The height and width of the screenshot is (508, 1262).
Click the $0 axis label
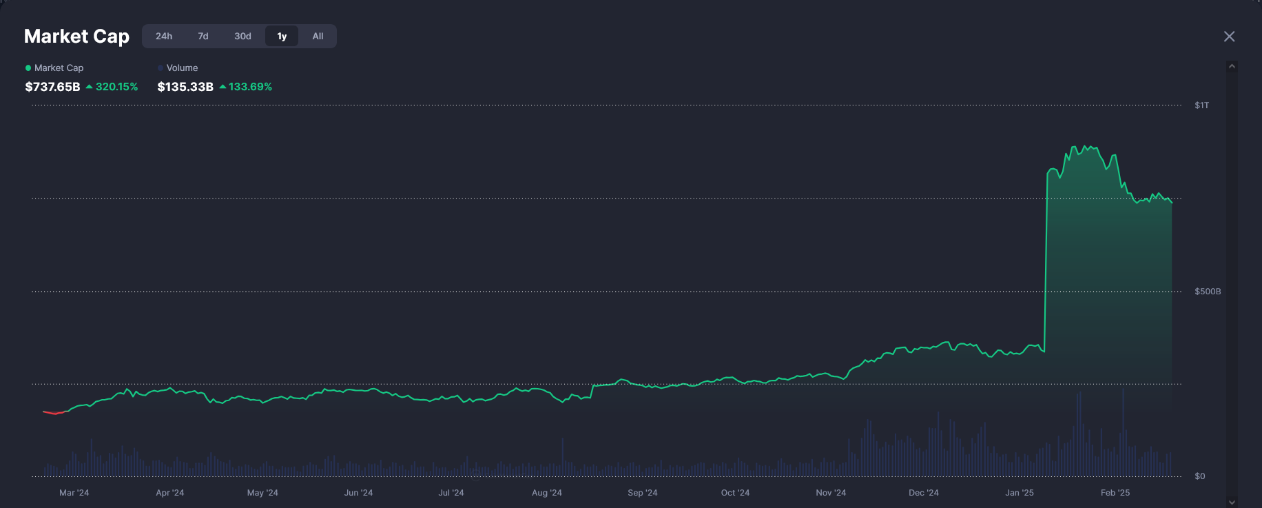[x=1199, y=476]
